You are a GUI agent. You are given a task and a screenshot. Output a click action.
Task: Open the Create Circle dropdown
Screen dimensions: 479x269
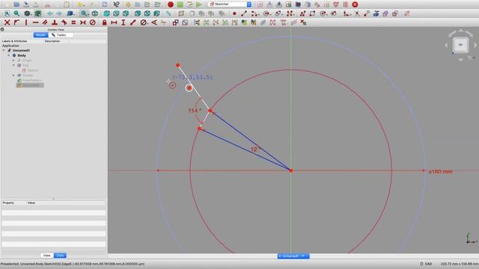(x=271, y=14)
